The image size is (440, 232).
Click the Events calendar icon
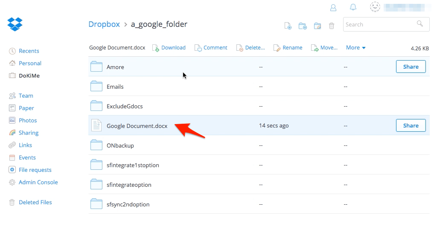12,158
